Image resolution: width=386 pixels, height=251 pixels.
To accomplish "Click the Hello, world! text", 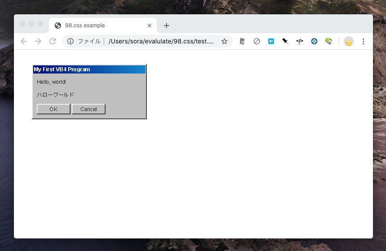I will (51, 82).
